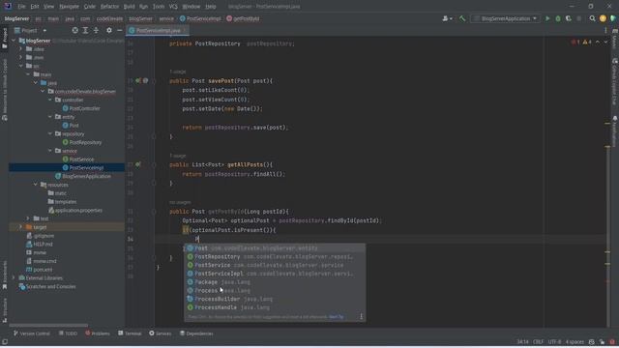Viewport: 619px width, 348px height.
Task: Open the Navigate menu
Action: tap(69, 7)
